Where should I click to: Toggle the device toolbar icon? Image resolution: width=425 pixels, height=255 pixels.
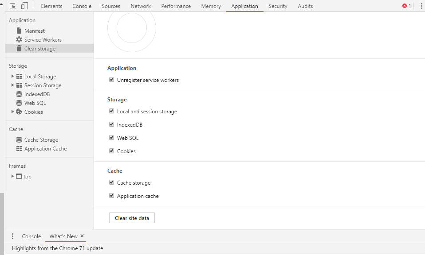(24, 6)
